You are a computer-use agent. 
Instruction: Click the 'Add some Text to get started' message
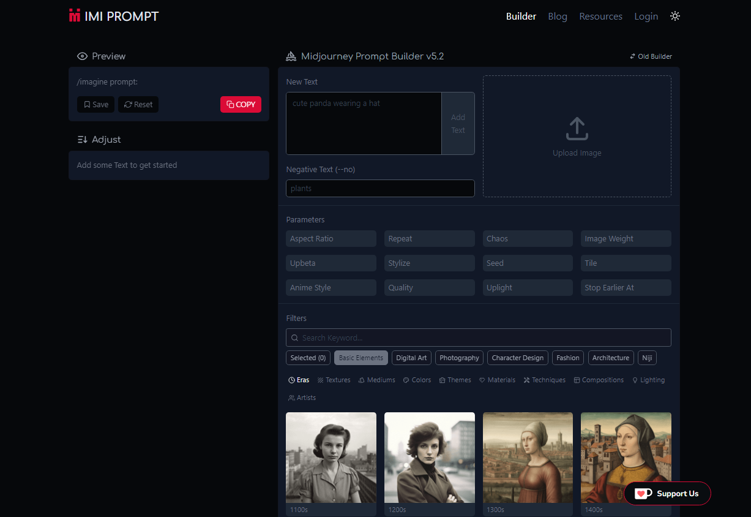pyautogui.click(x=127, y=165)
